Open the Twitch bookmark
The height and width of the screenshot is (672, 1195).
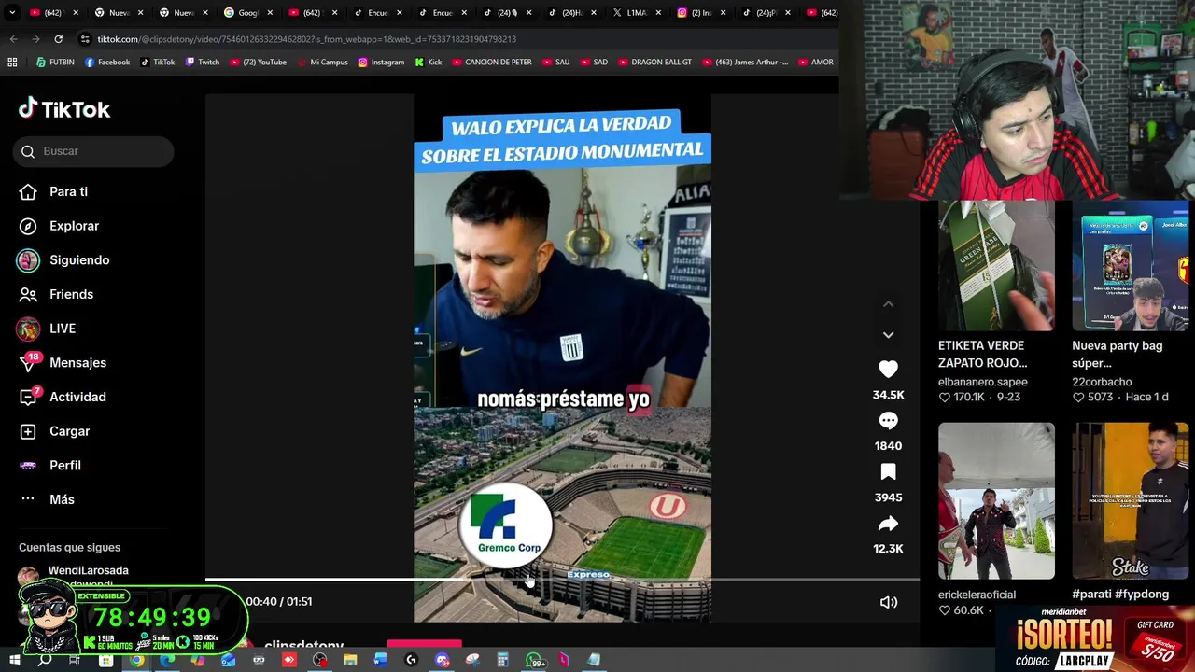point(203,63)
